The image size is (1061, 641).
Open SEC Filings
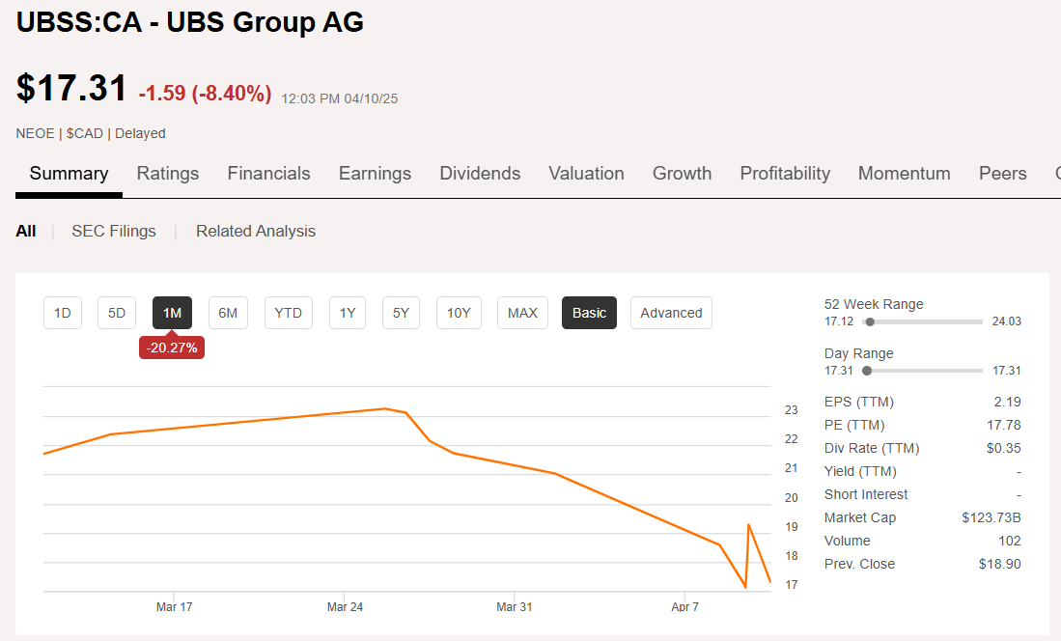[x=113, y=231]
